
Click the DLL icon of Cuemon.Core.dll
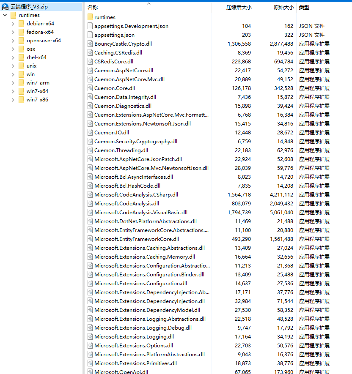90,88
